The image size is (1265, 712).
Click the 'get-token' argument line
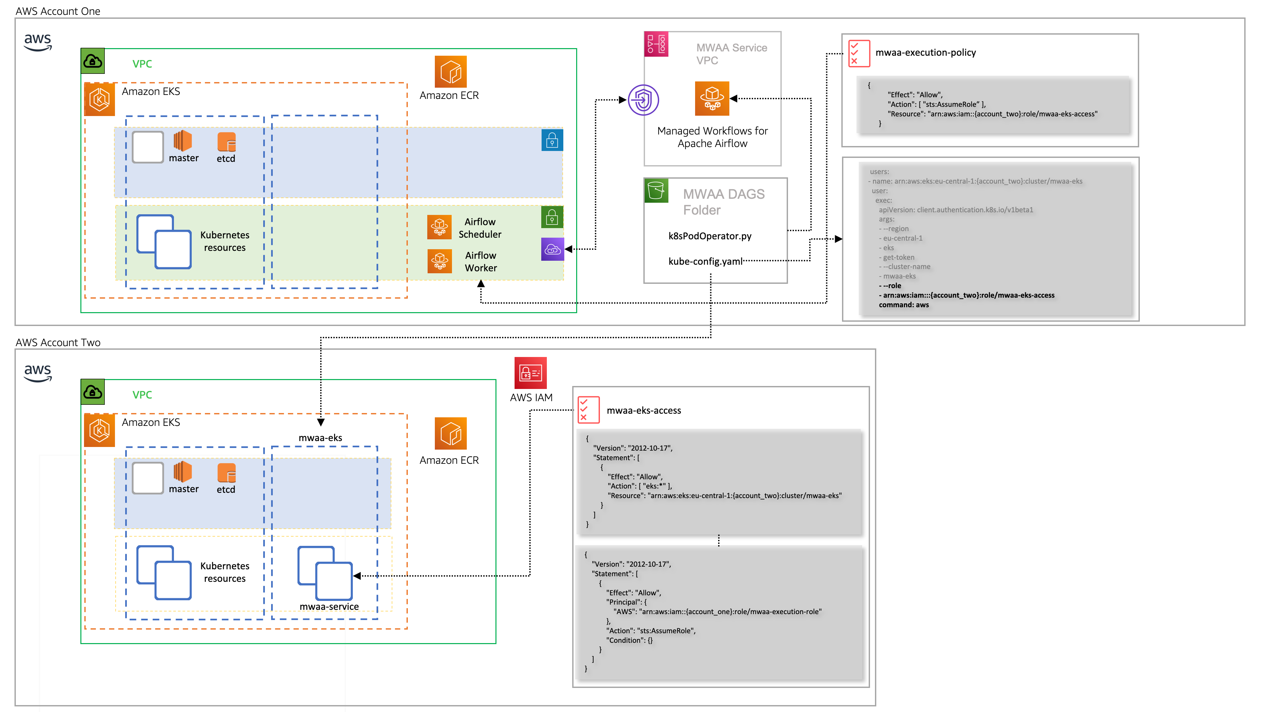pyautogui.click(x=896, y=257)
